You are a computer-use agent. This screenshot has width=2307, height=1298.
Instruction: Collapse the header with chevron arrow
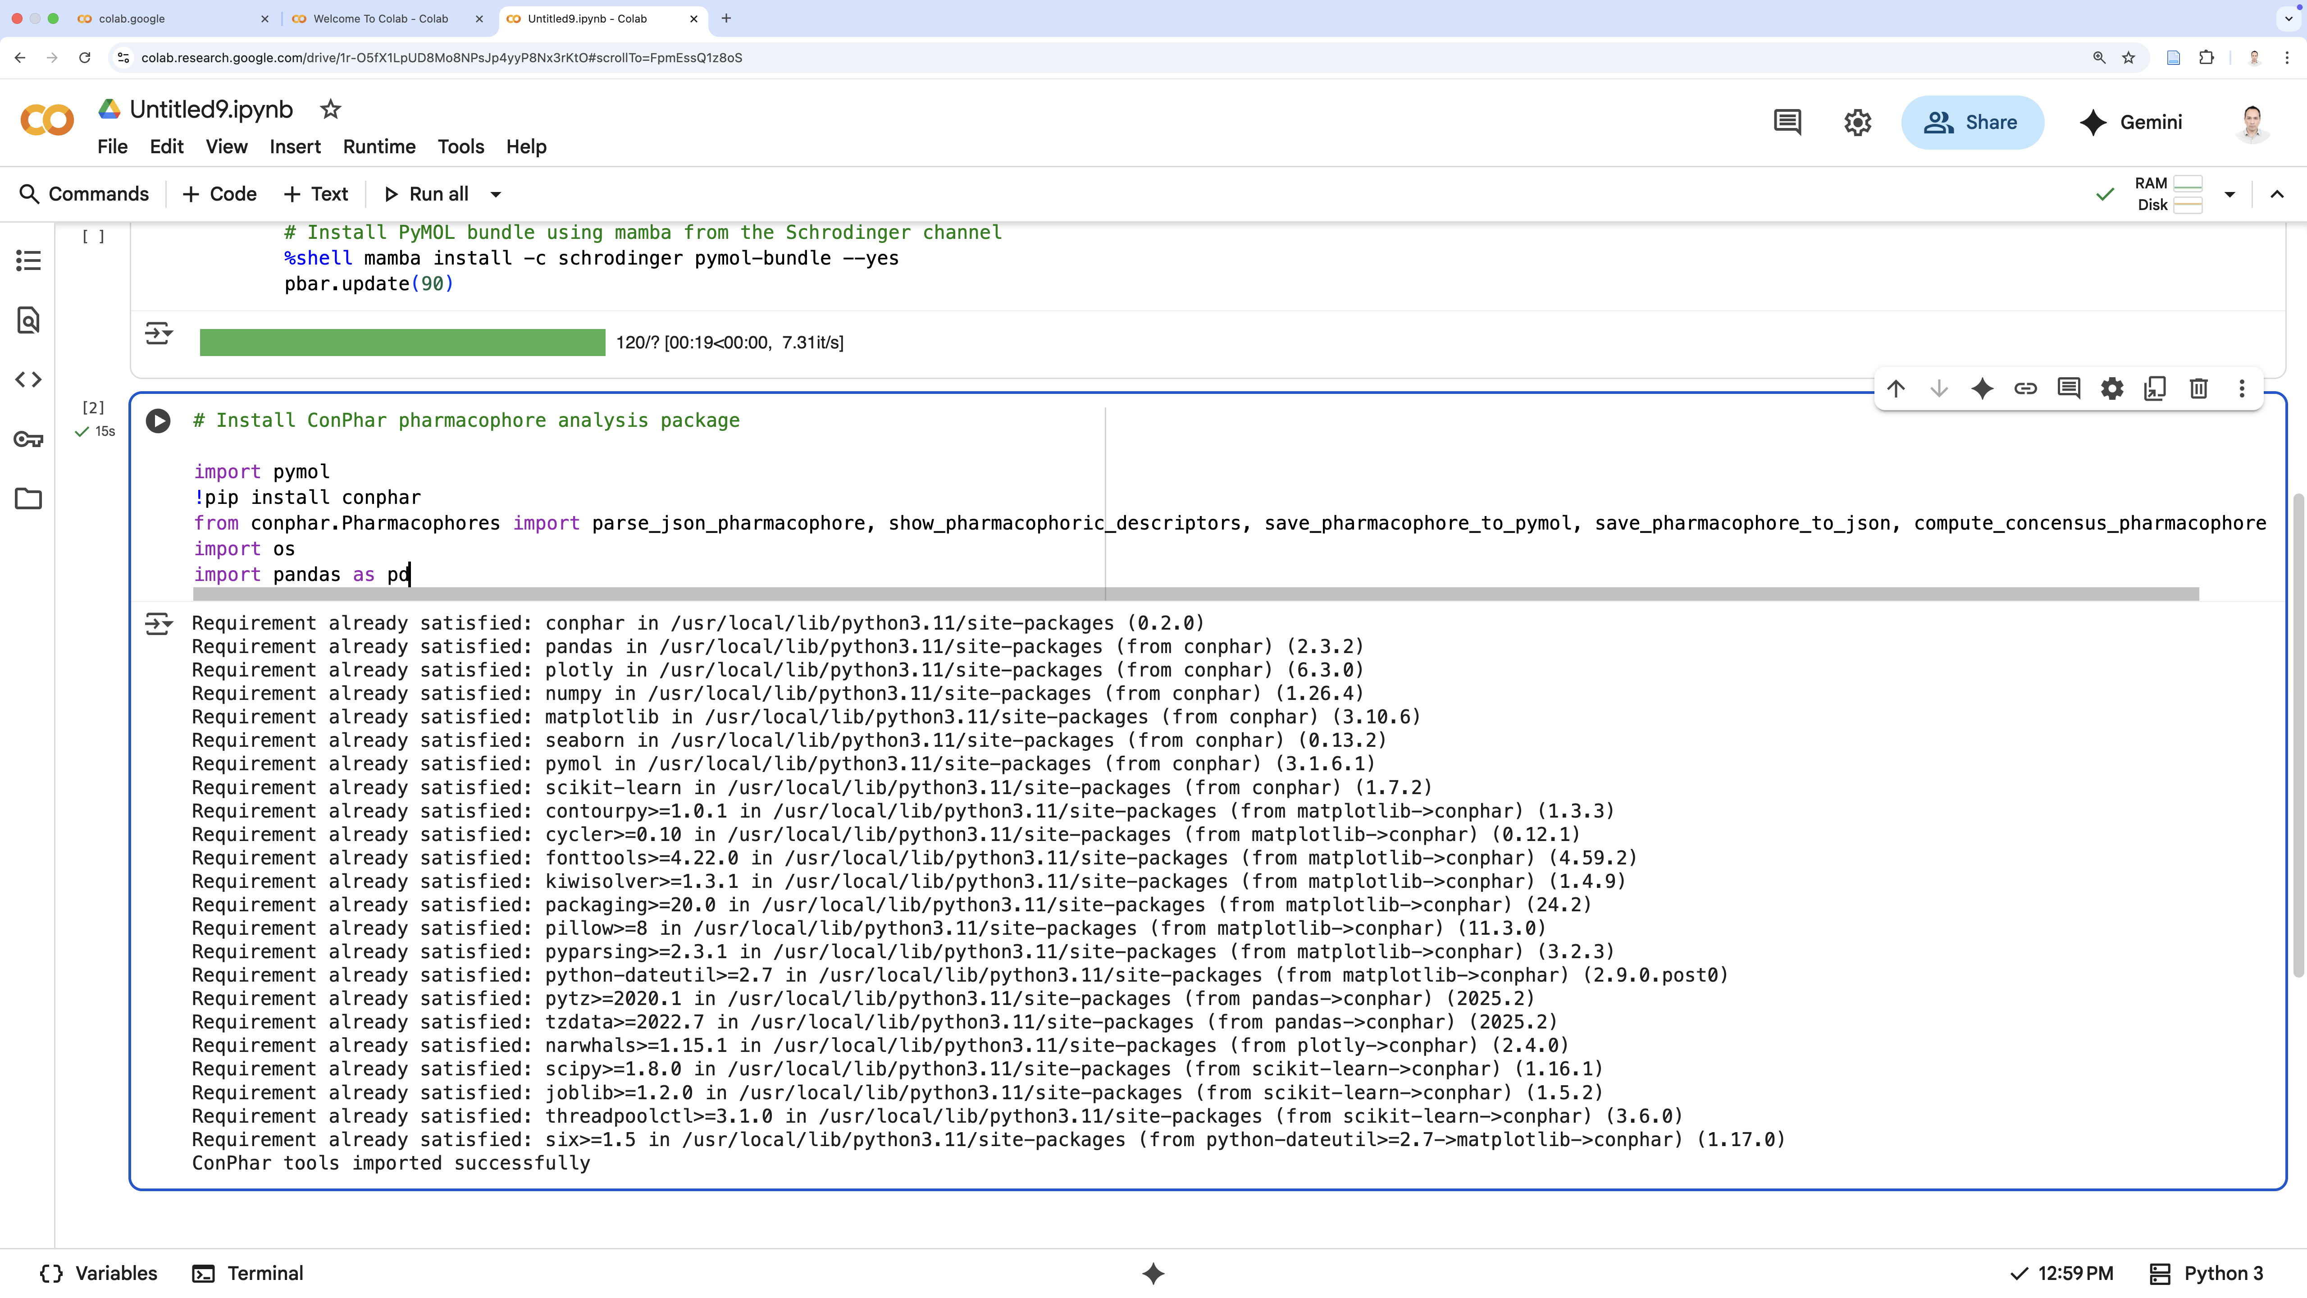click(x=2276, y=194)
